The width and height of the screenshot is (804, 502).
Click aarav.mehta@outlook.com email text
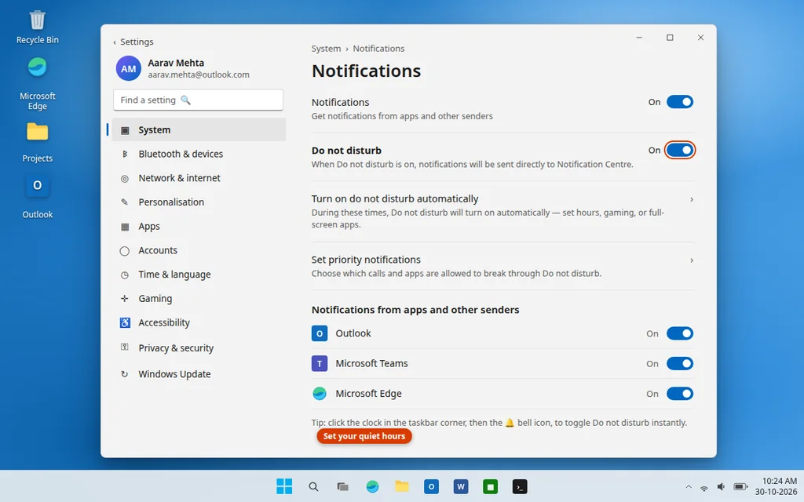199,75
